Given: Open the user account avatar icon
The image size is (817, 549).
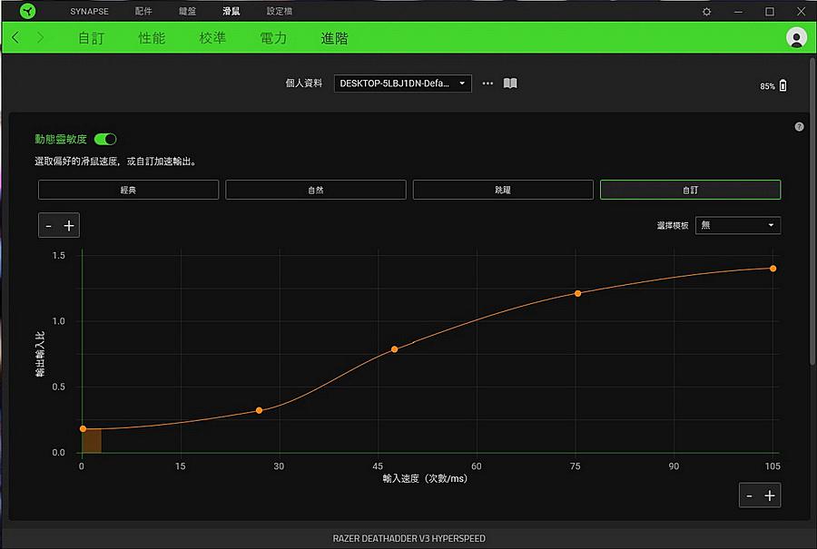Looking at the screenshot, I should point(796,38).
